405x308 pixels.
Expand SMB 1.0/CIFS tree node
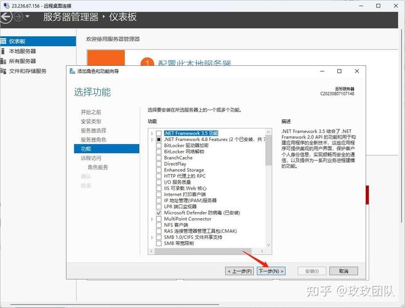(152, 237)
